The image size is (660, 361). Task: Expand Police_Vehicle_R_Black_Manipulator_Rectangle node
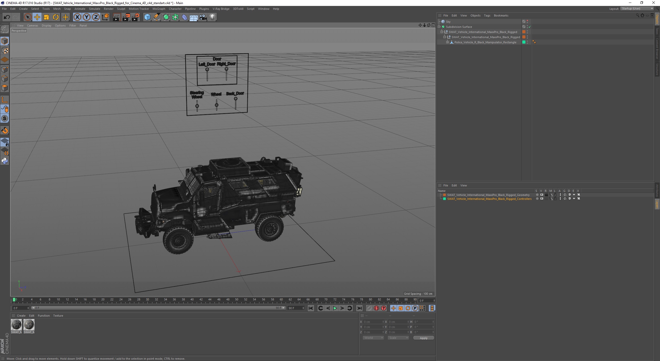[x=448, y=42]
